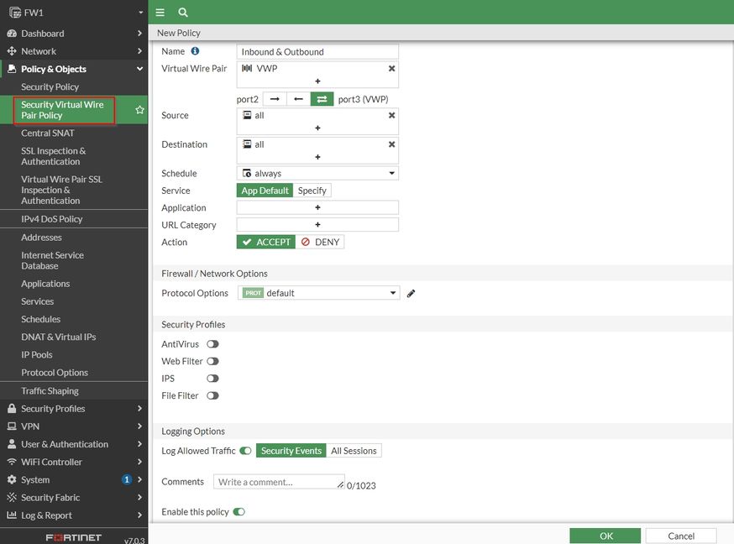Viewport: 734px width, 544px height.
Task: Open Virtual Wire Pair SSL Inspection page
Action: click(60, 190)
